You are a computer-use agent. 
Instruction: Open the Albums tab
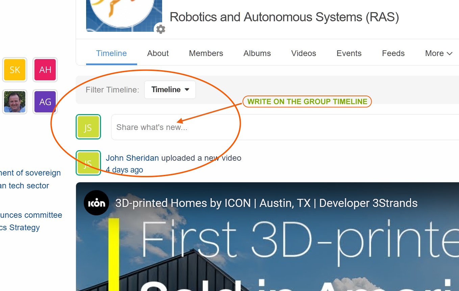click(257, 53)
